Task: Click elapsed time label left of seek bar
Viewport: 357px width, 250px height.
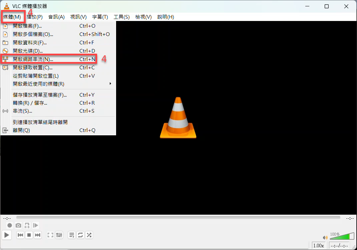Action: click(7, 218)
